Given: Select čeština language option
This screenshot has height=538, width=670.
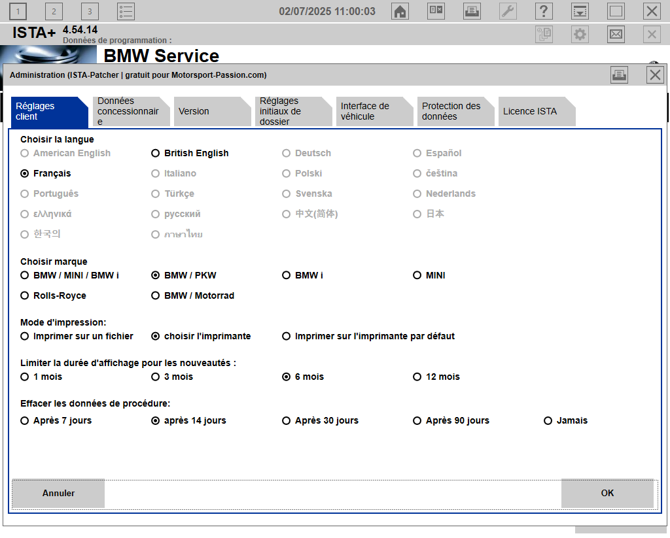Looking at the screenshot, I should 435,173.
